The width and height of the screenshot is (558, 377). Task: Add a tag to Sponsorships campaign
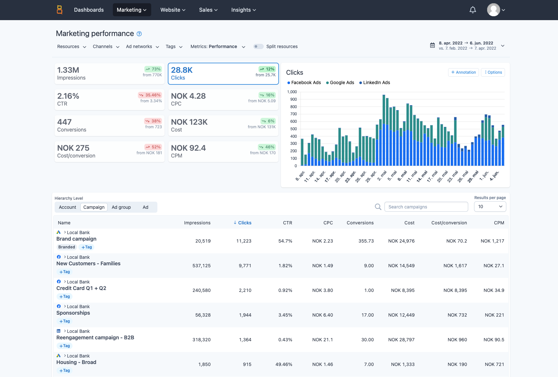coord(64,321)
